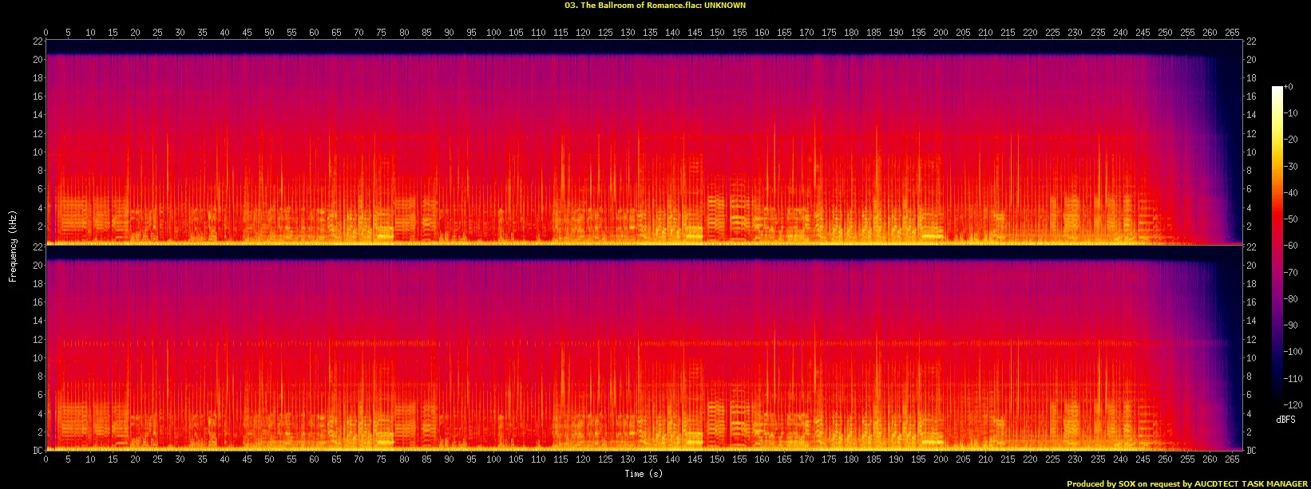Click "AUCDTECT TASK MANAGER" in the footer
Image resolution: width=1311 pixels, height=489 pixels.
click(1250, 483)
